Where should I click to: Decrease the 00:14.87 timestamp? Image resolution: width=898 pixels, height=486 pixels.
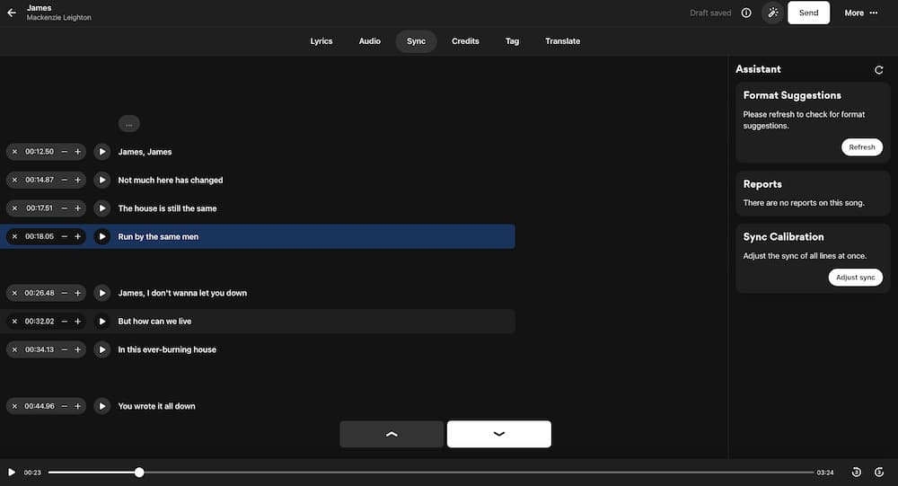(x=64, y=180)
